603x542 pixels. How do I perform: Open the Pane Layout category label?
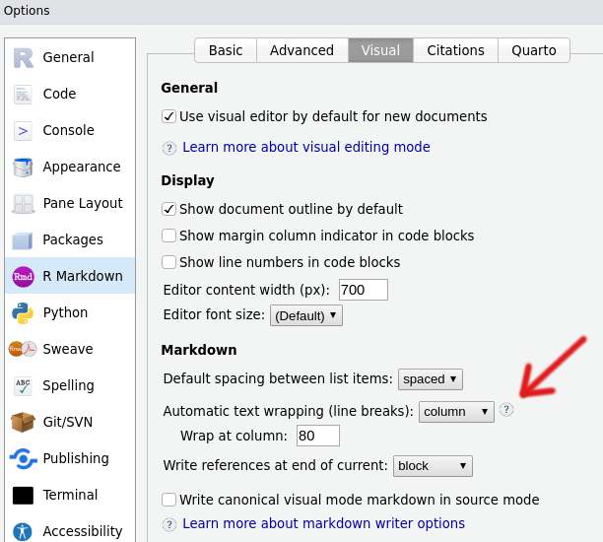[x=83, y=203]
